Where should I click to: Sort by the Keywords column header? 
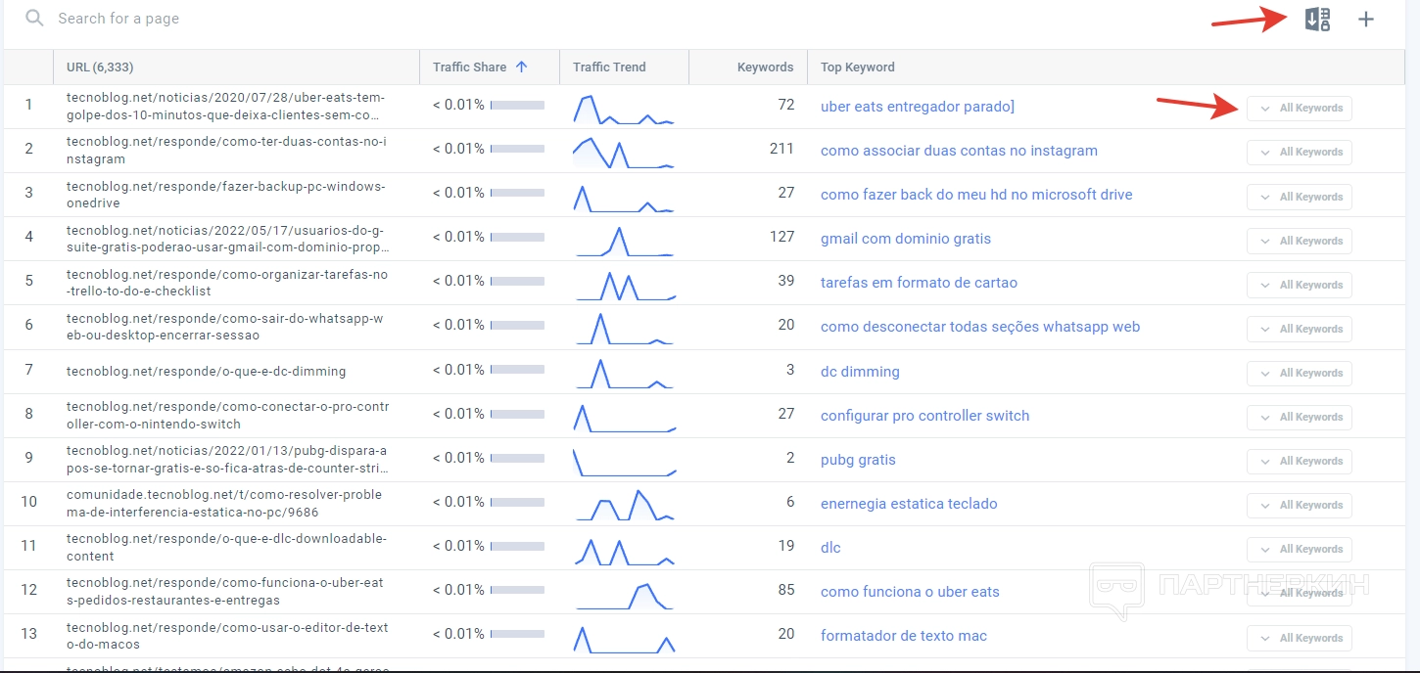click(x=765, y=67)
